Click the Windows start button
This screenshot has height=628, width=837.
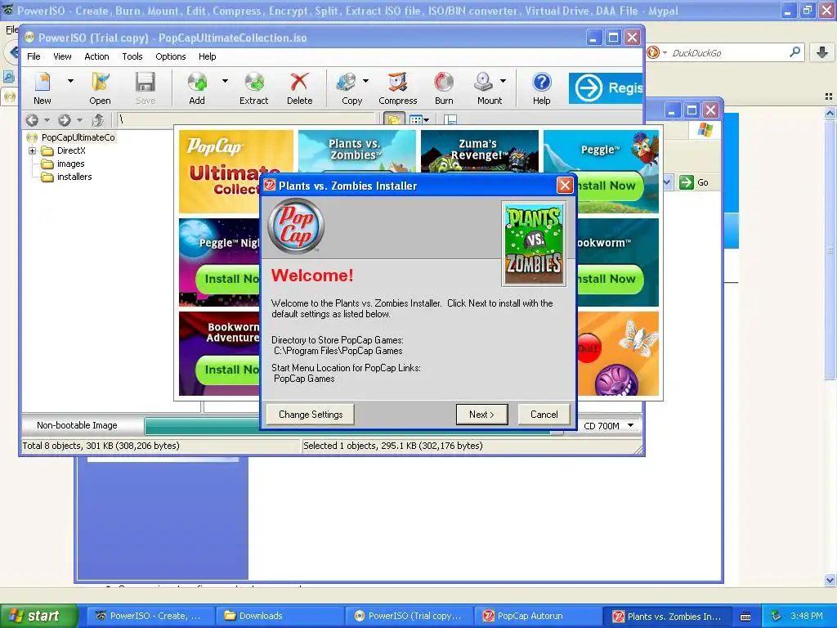39,617
